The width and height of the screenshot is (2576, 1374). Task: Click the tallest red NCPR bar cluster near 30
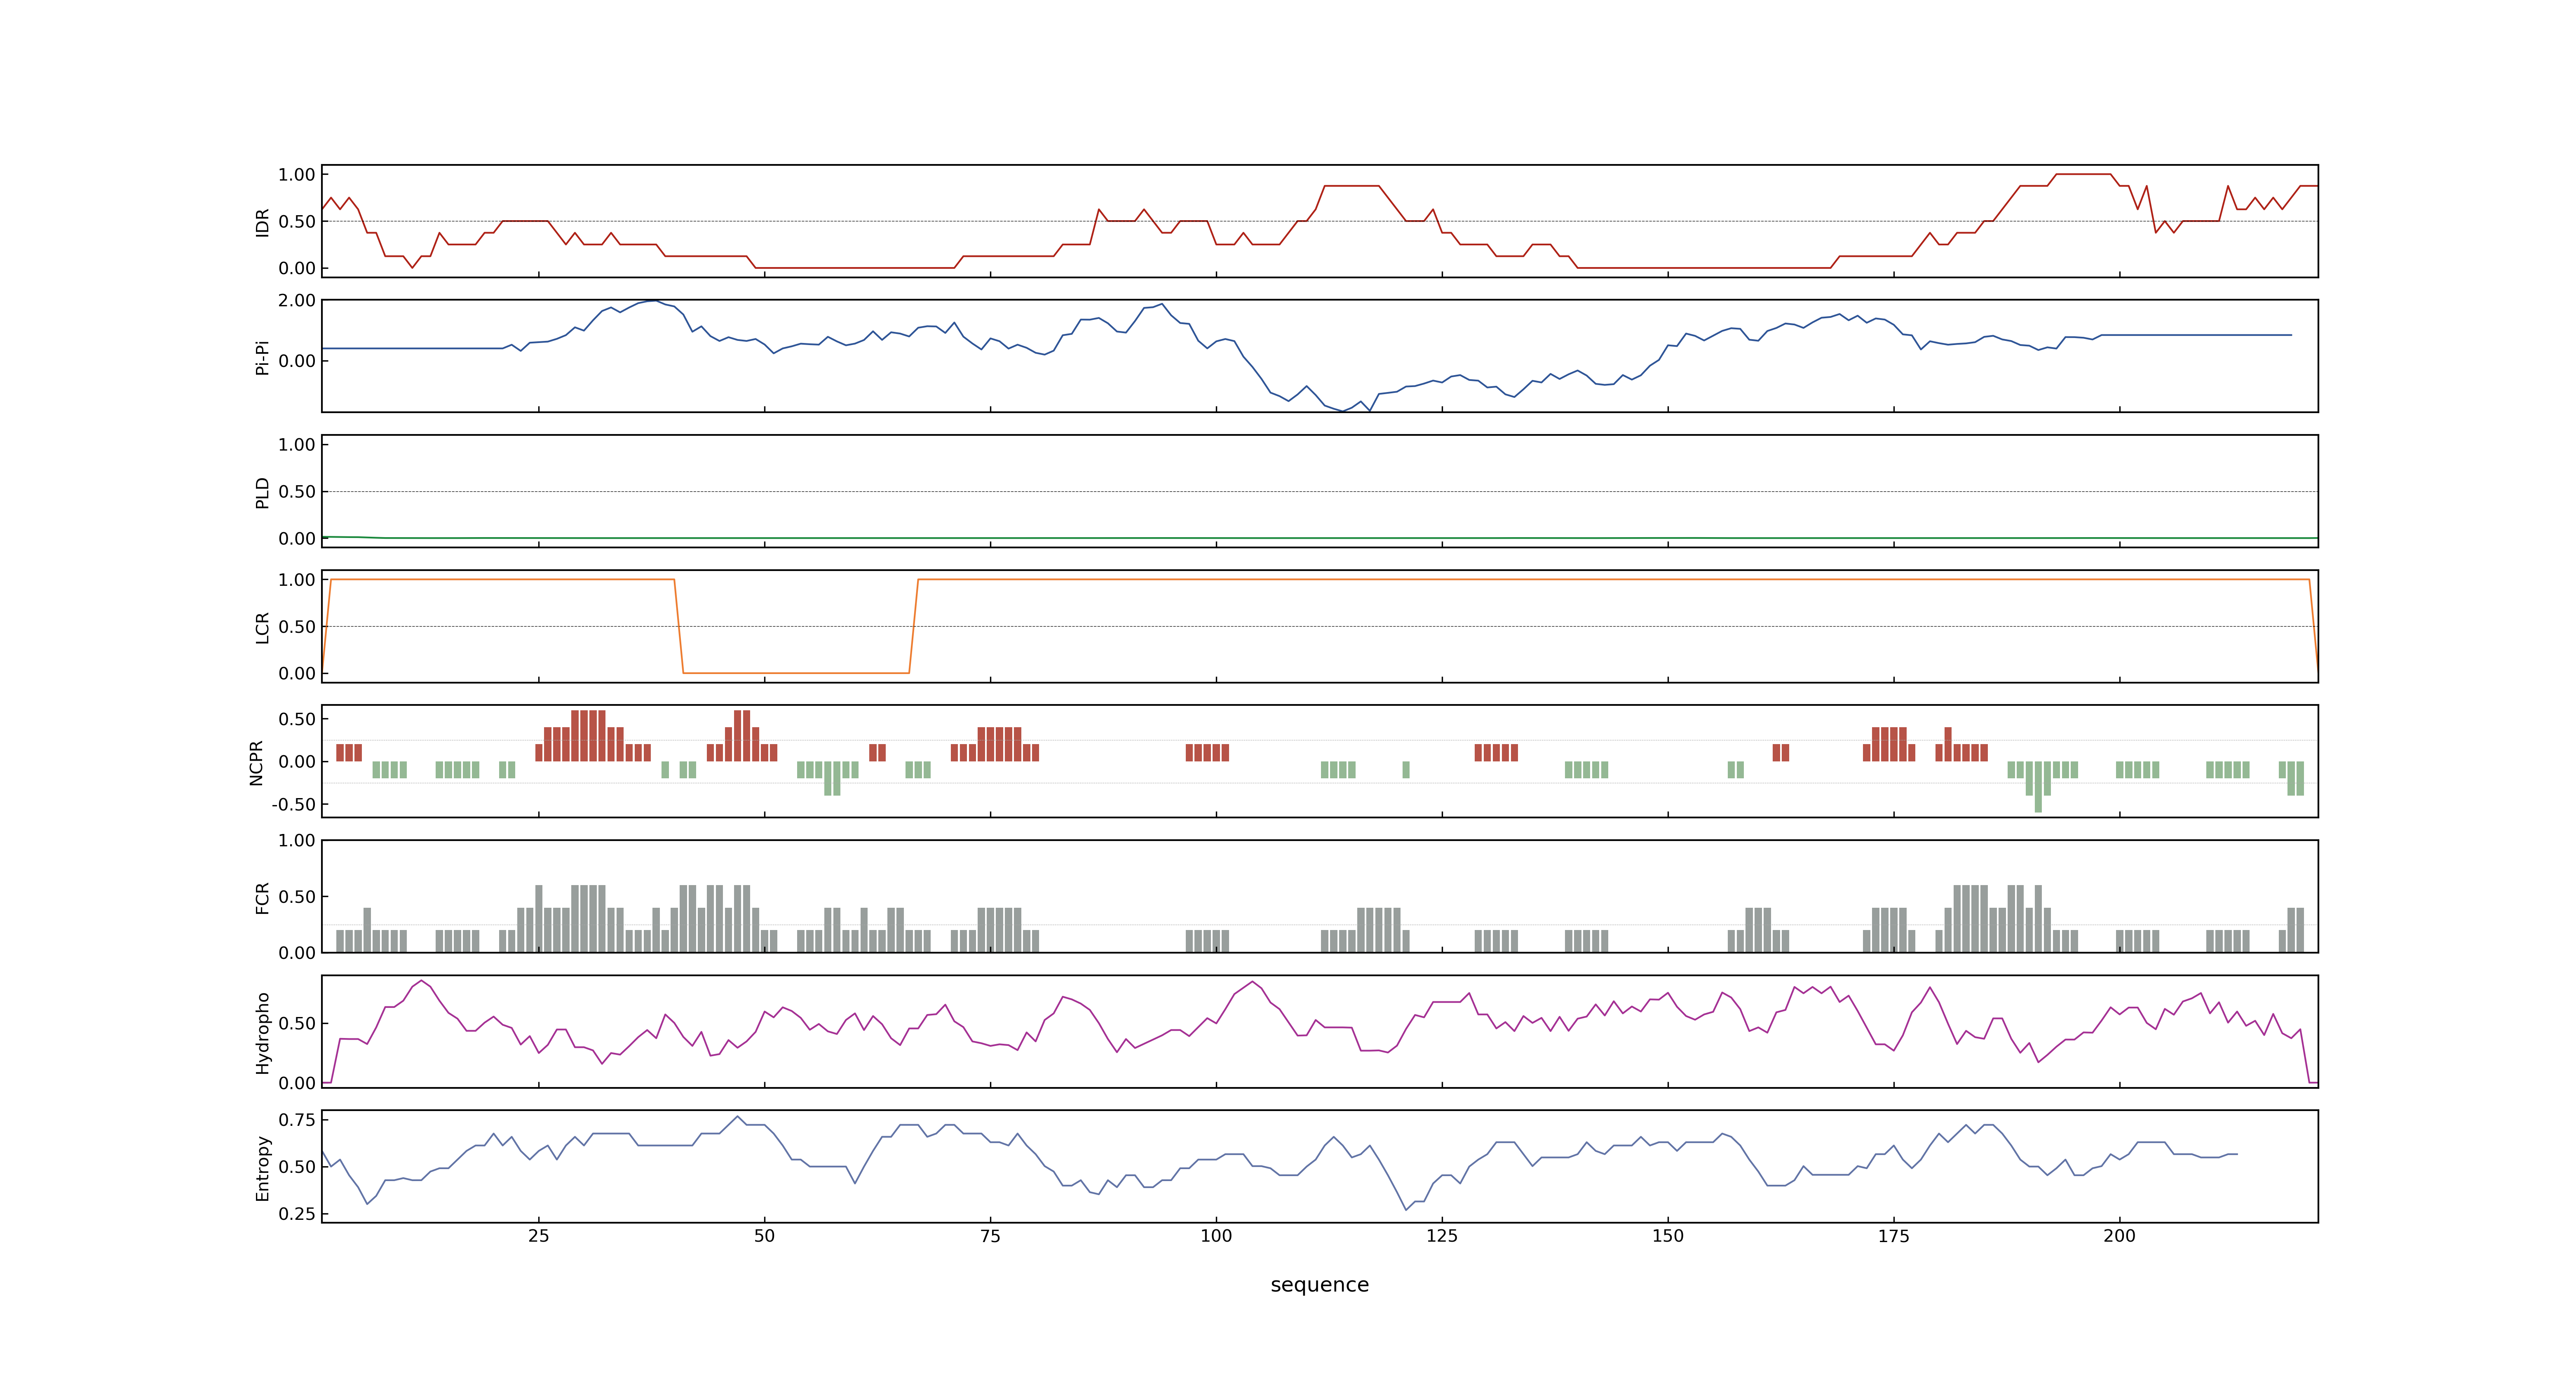click(588, 736)
